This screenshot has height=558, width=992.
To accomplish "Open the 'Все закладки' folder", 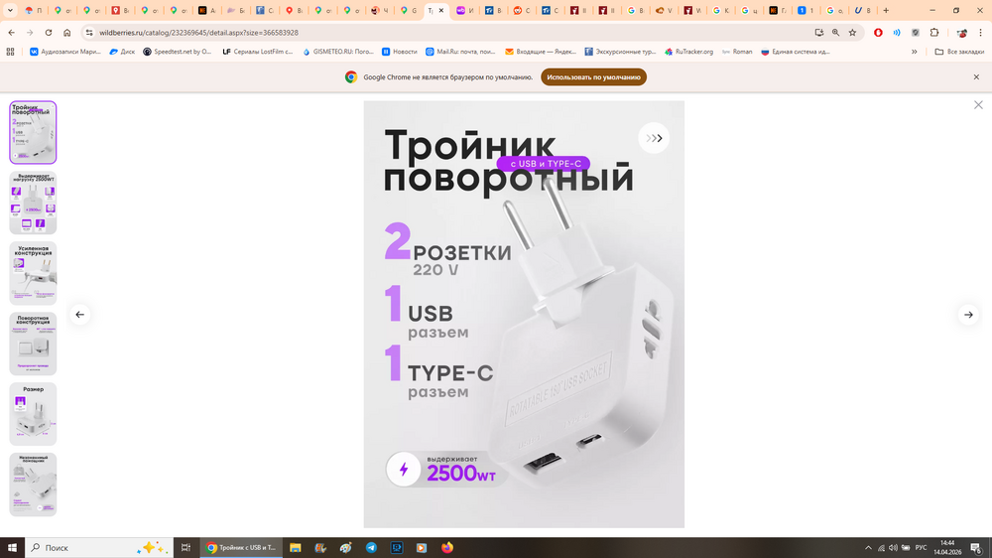I will coord(959,52).
